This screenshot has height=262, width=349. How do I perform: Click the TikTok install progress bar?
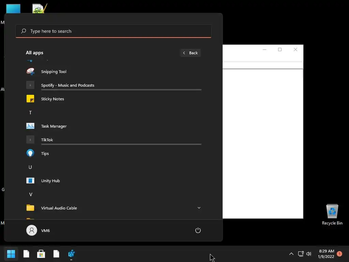coord(121,144)
